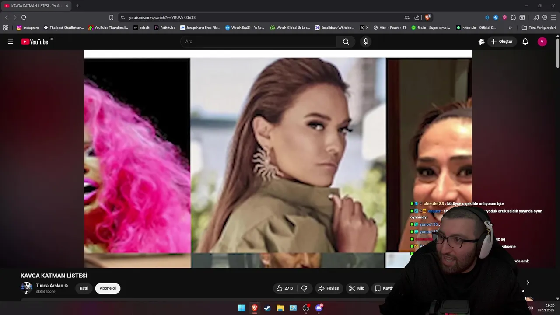Open the Instagram bookmark
Image resolution: width=560 pixels, height=315 pixels.
coord(28,28)
